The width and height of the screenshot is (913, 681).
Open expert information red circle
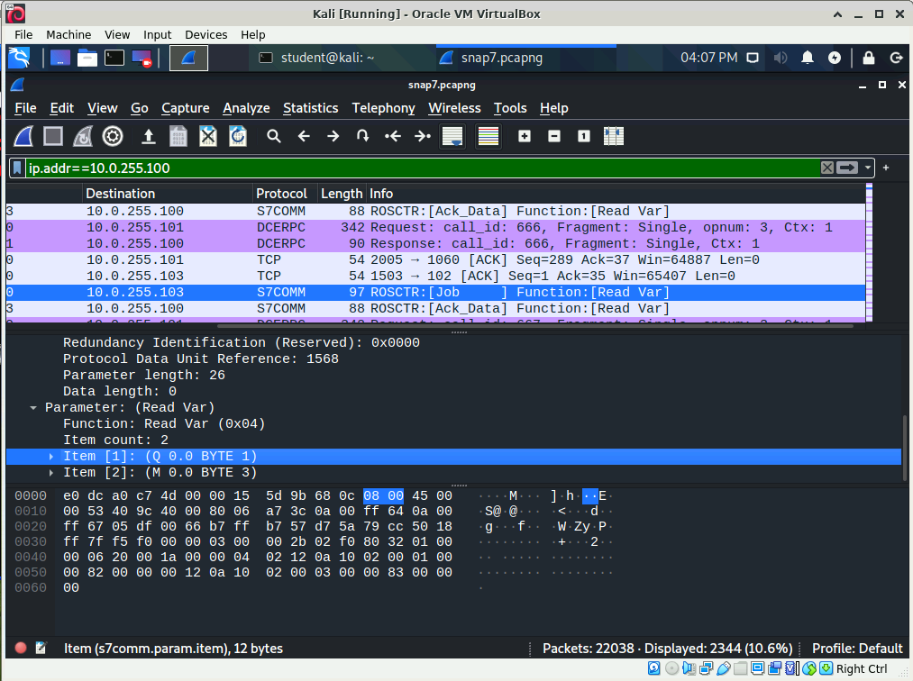(x=21, y=648)
